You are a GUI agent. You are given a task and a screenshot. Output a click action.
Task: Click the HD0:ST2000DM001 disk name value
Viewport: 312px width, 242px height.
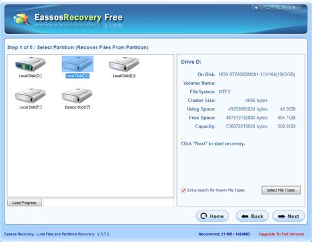pos(257,74)
